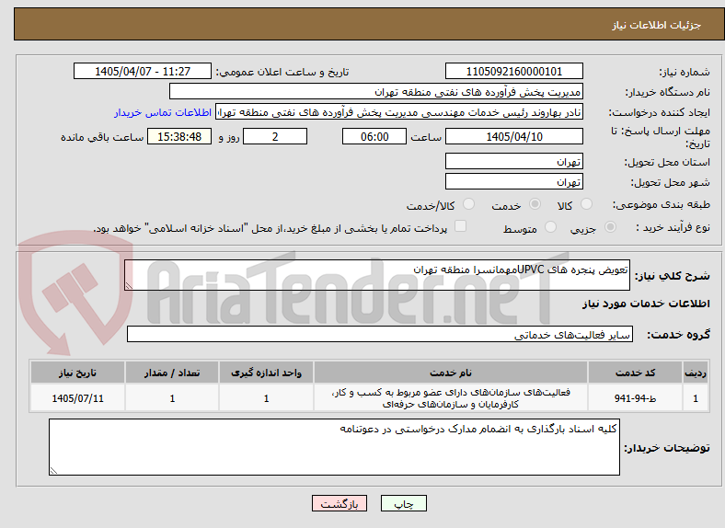Screen dimensions: 725x528
Task: Click the تعداد / مقدار column header
Action: [x=172, y=373]
